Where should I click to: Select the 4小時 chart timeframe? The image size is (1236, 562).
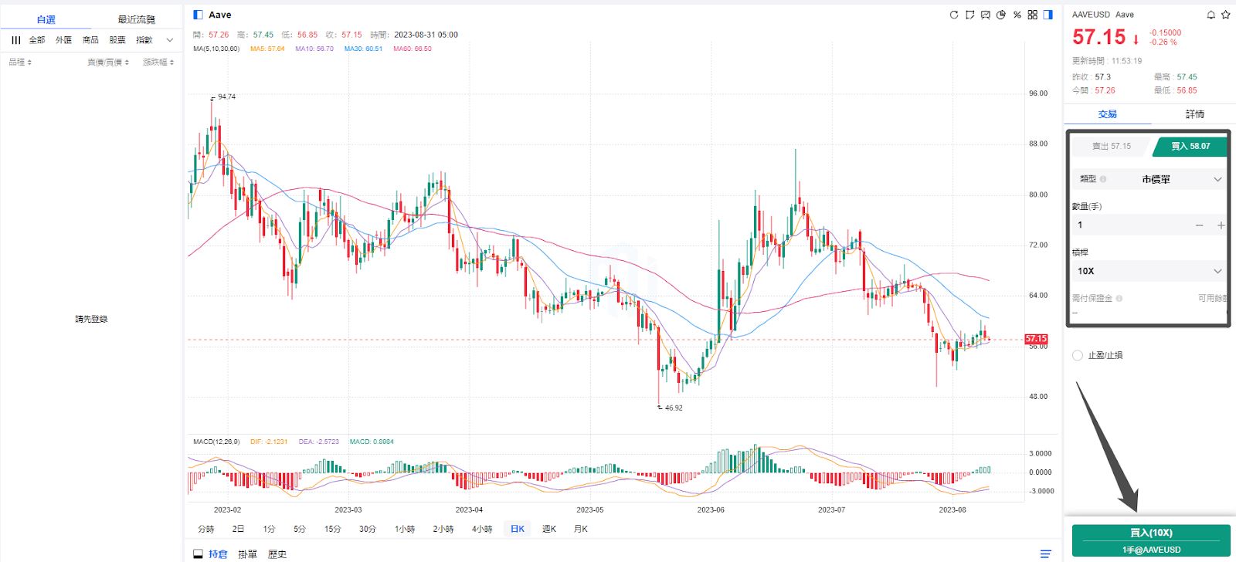coord(482,529)
